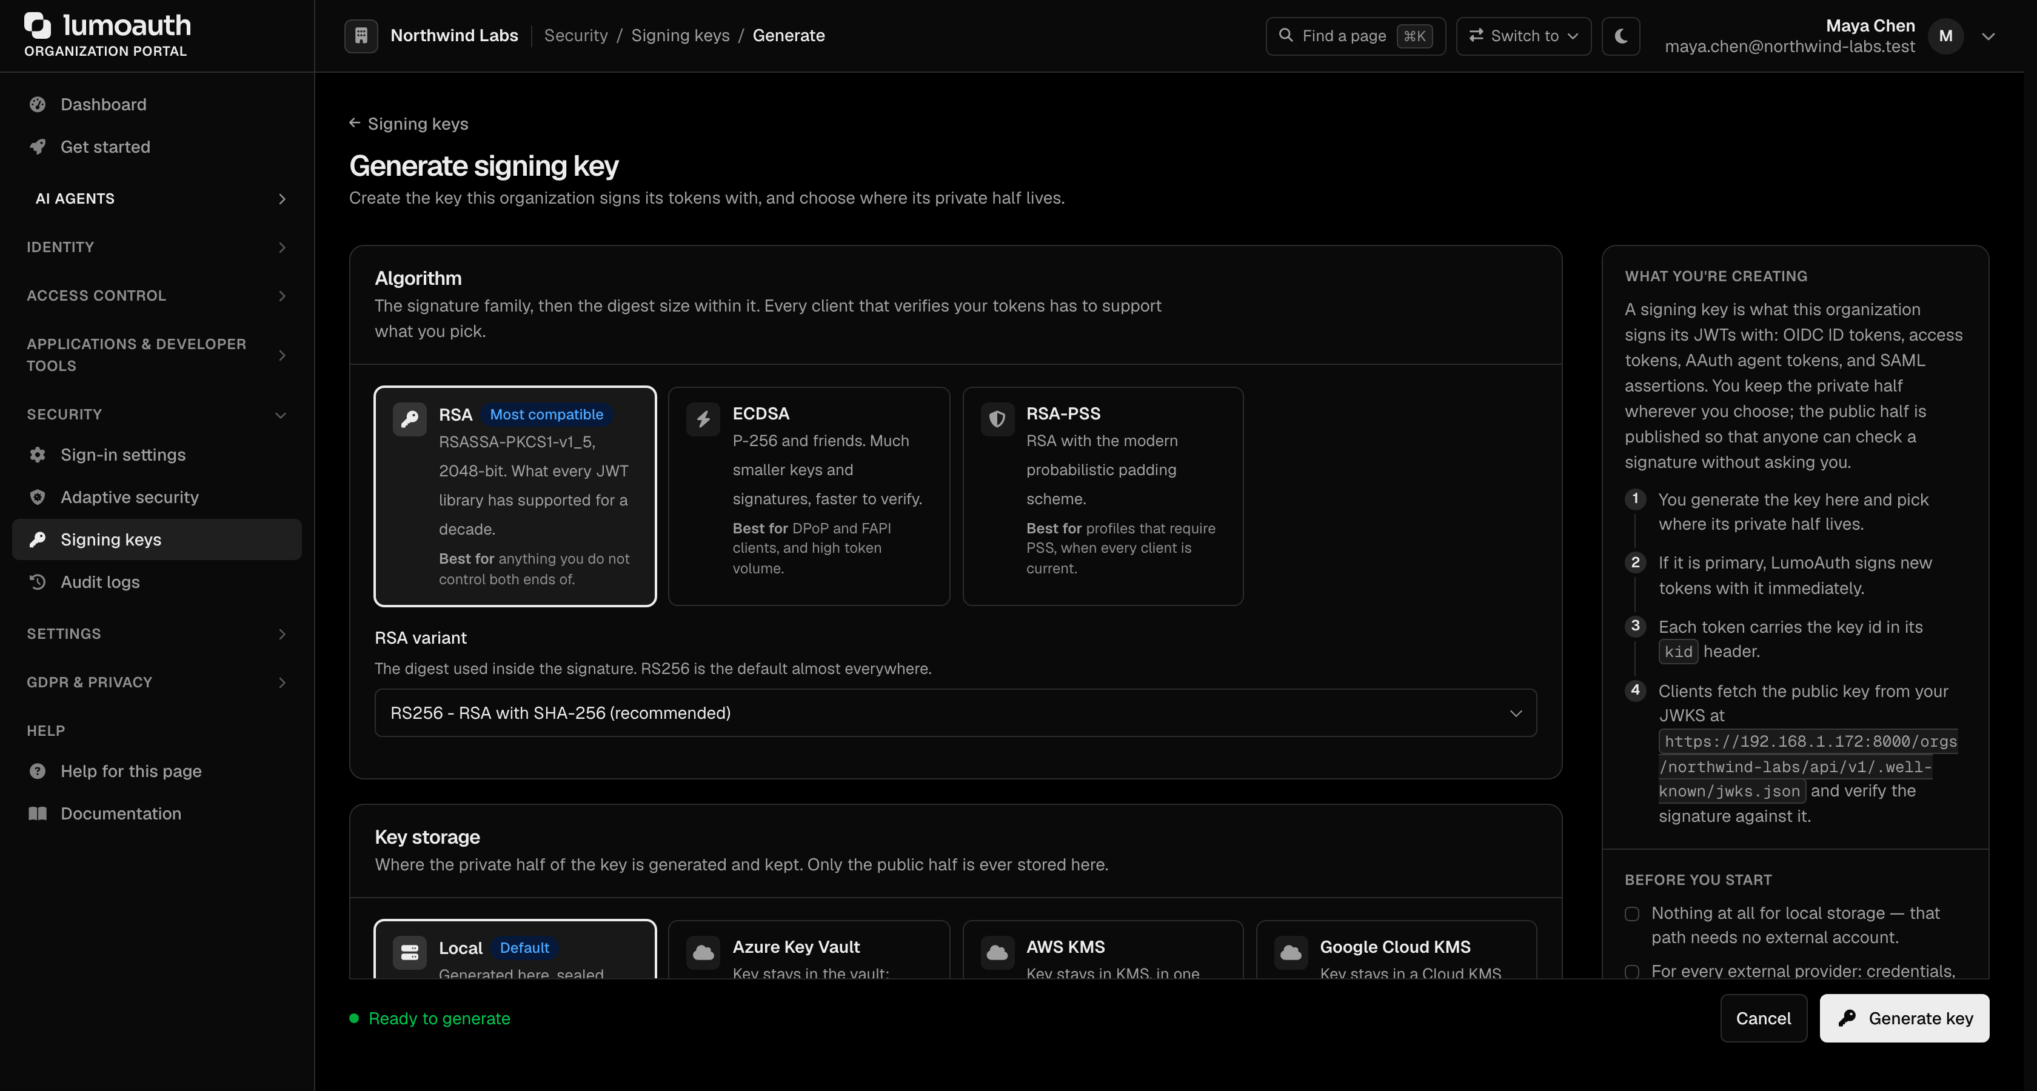Click the JWKS URL code snippet
Viewport: 2037px width, 1091px height.
point(1808,766)
